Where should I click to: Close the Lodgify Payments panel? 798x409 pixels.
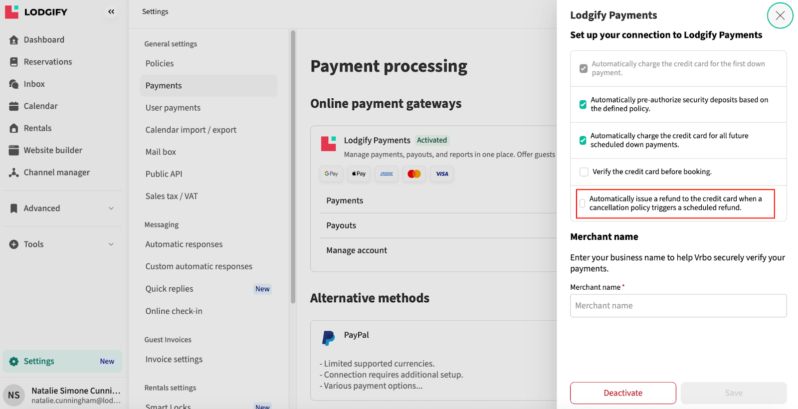[x=780, y=15]
